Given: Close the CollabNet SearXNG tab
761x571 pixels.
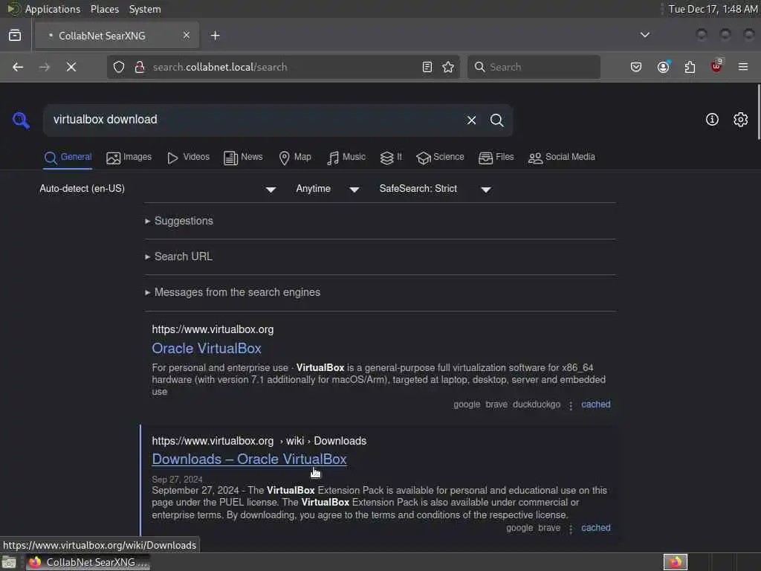Looking at the screenshot, I should (187, 35).
